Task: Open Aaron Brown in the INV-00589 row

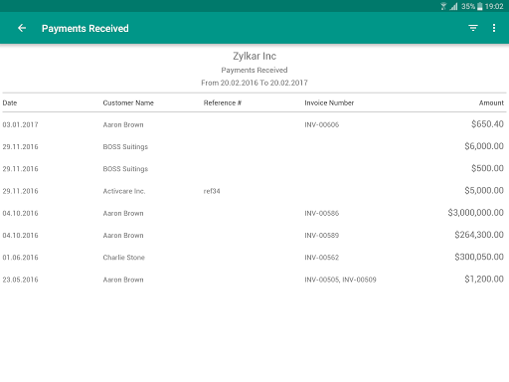Action: coord(123,236)
